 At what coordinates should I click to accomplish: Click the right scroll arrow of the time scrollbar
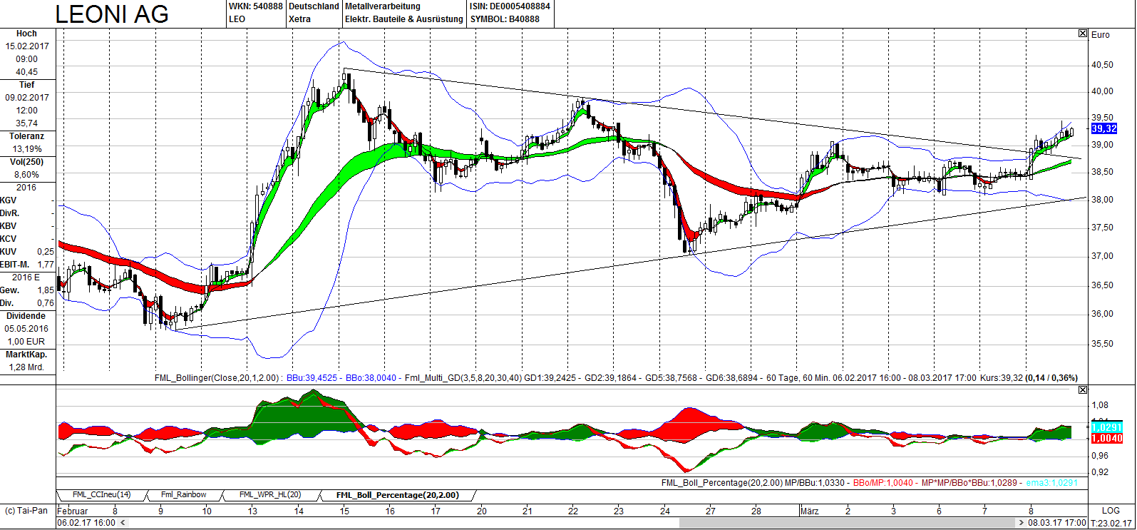coord(1022,523)
